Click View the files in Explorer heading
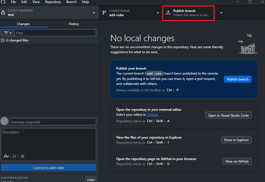The image size is (265, 182). coord(149,137)
